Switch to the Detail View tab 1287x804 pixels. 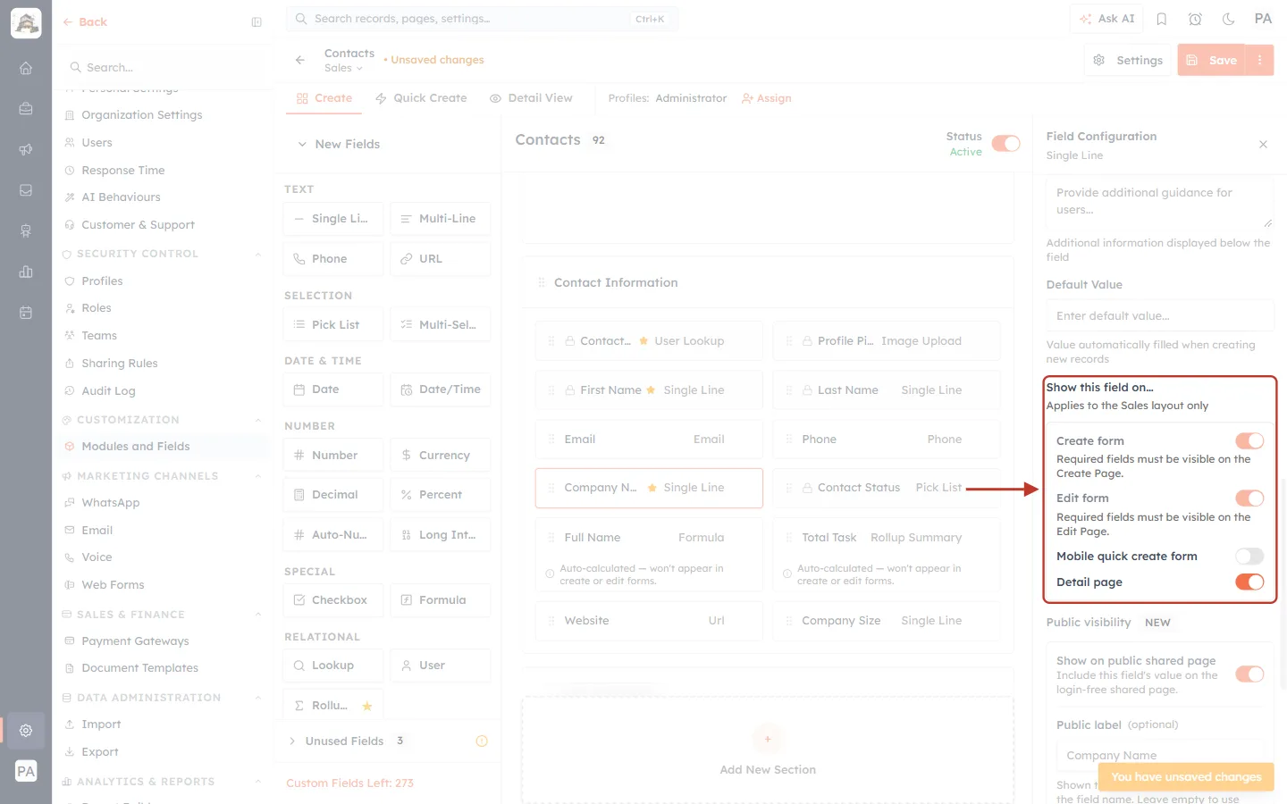(x=531, y=98)
